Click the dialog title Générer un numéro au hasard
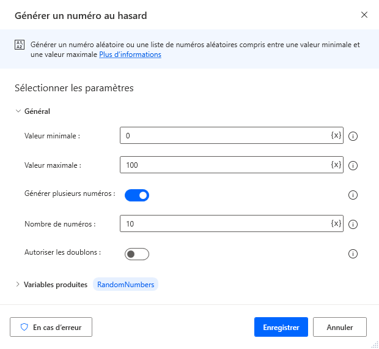379x349 pixels. coord(81,16)
